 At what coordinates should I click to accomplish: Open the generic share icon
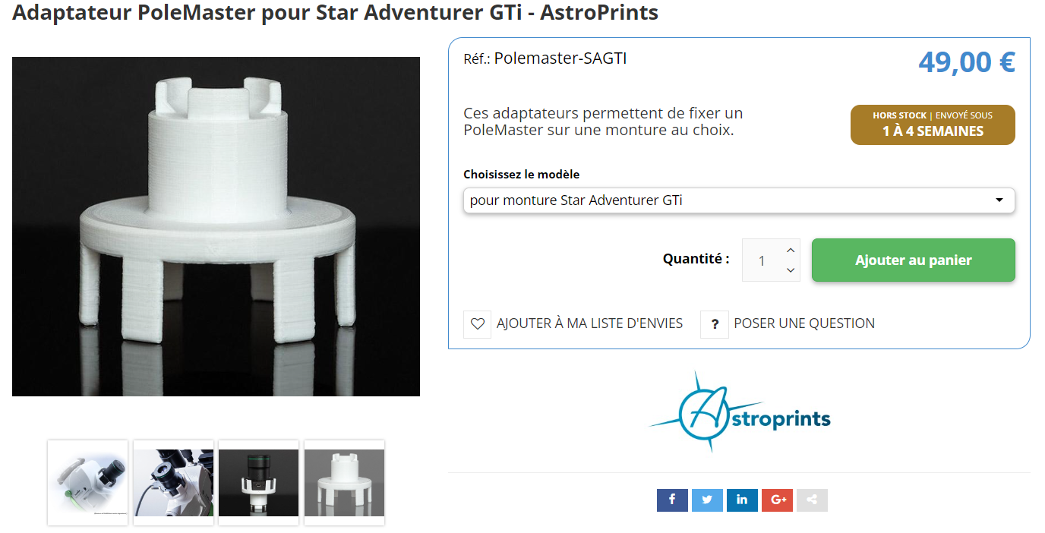click(x=812, y=500)
